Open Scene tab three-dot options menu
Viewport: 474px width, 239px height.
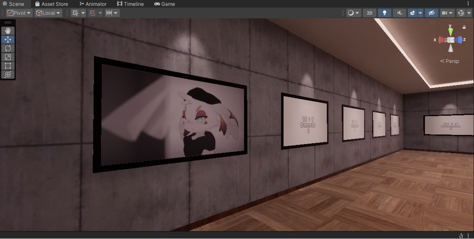tap(468, 4)
